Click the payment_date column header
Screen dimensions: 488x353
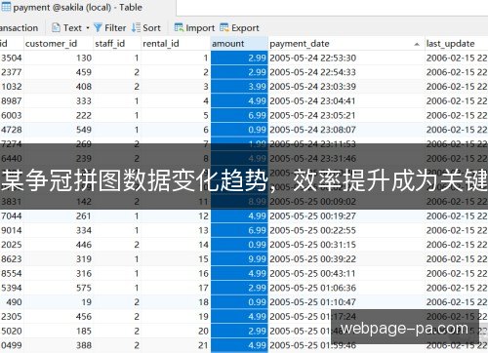click(346, 44)
